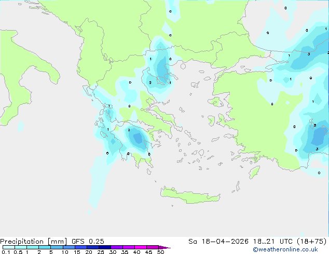Viewport: 329px width, 254px height.
Task: Choose the 10–15 mm legend swatch
Action: pyautogui.click(x=68, y=247)
